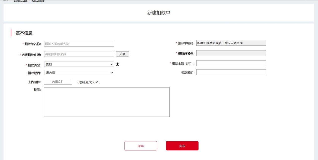Click the 新建扣款单 page title
This screenshot has height=160, width=318.
[x=159, y=13]
